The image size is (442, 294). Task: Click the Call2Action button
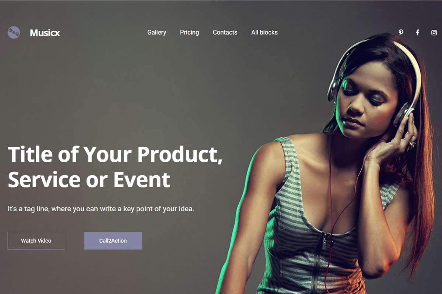coord(113,241)
